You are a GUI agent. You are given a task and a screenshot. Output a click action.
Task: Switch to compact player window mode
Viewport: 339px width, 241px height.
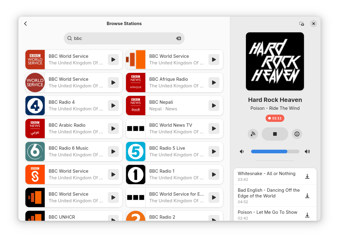[301, 24]
